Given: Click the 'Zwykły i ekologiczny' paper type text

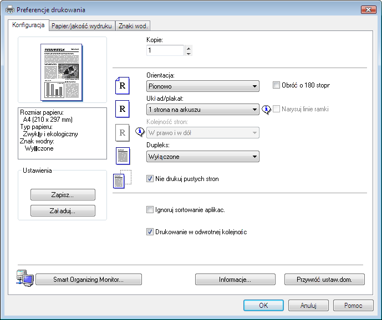Looking at the screenshot, I should click(x=50, y=134).
